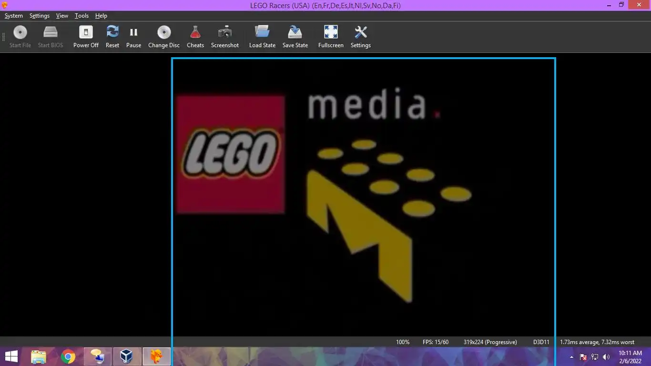Switch to DuckStation taskbar button
This screenshot has width=651, height=366.
(156, 356)
